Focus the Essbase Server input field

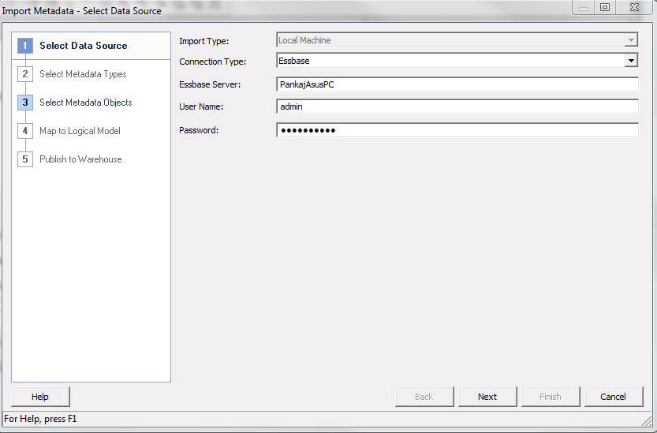pyautogui.click(x=457, y=84)
